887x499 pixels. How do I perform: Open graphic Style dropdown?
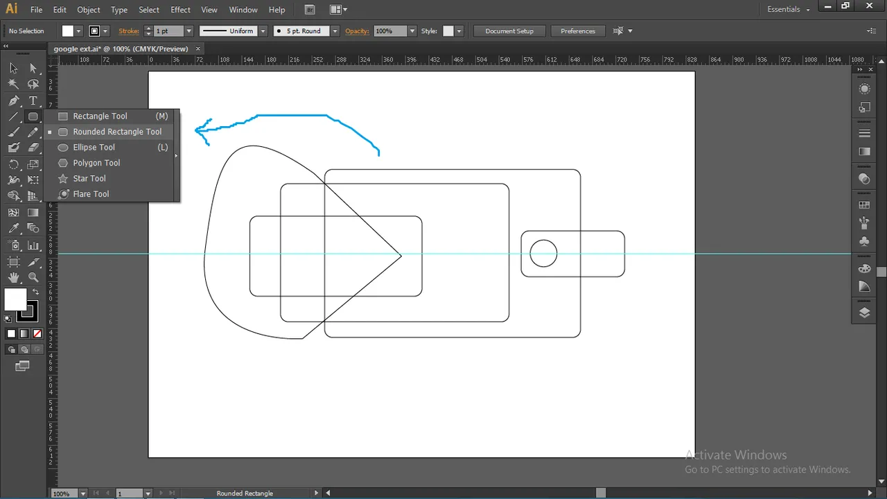click(458, 31)
